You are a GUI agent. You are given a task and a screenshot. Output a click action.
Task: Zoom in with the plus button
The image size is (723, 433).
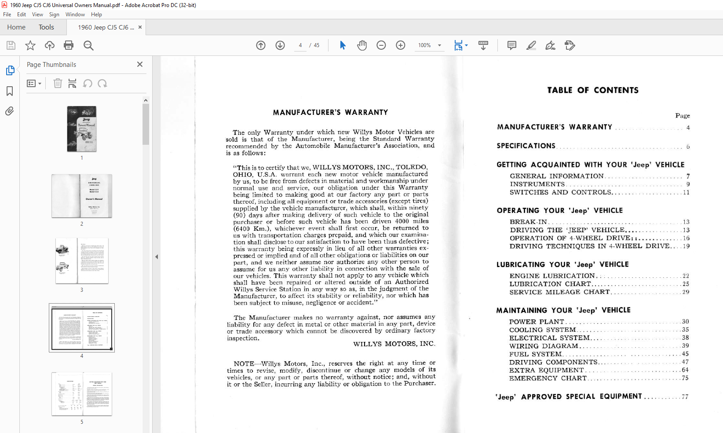pos(401,45)
